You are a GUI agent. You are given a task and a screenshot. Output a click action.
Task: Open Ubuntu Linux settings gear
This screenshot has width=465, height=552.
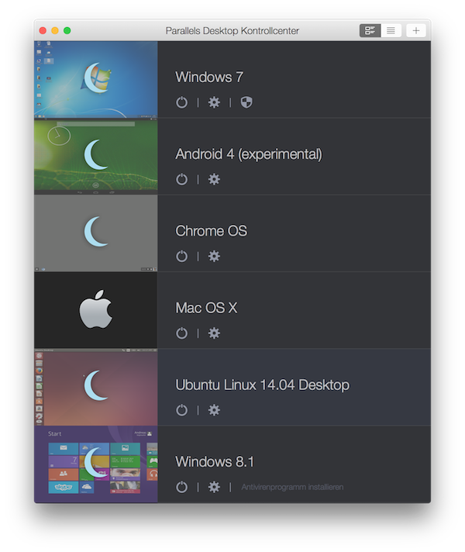(214, 410)
